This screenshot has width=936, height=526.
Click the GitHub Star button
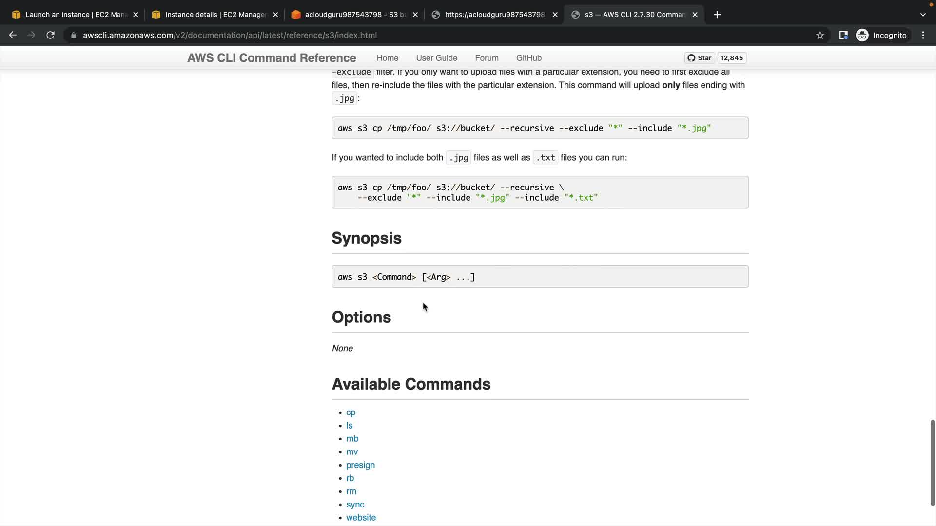[700, 58]
